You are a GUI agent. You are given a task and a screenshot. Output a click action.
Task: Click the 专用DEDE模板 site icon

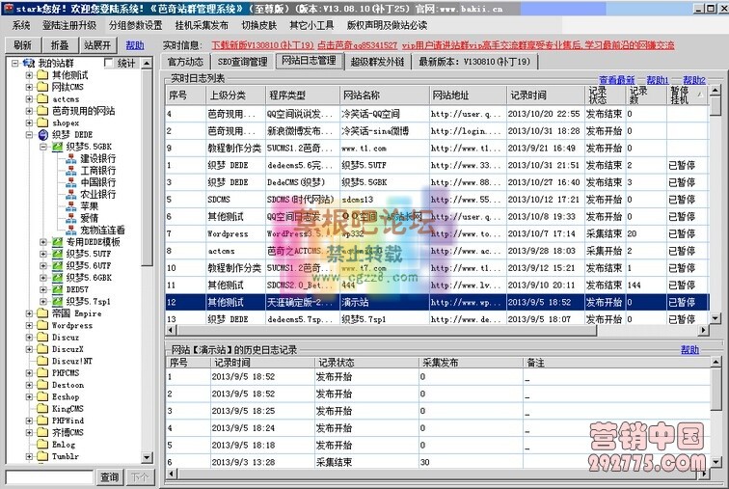click(x=57, y=242)
